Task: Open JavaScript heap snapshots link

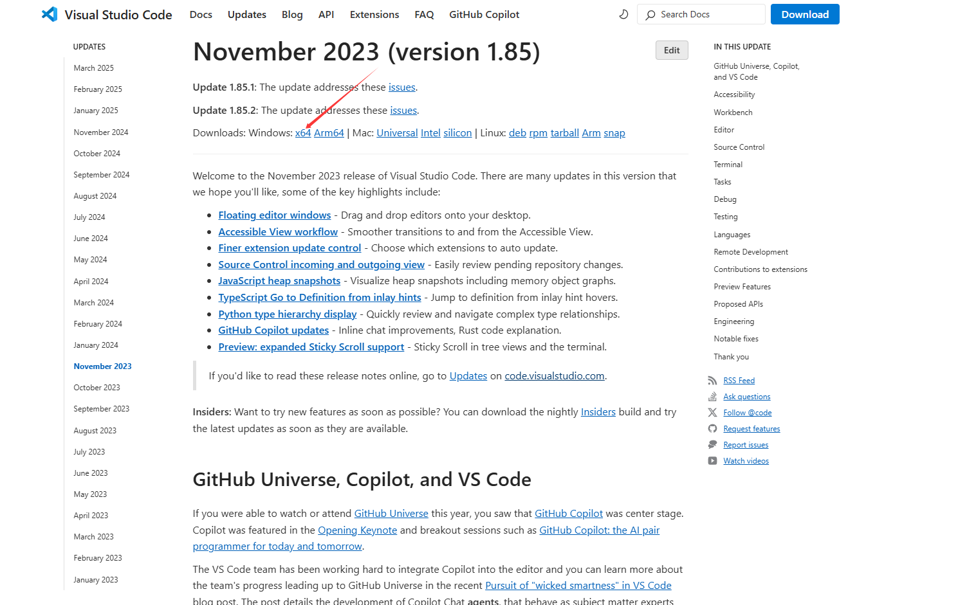Action: (x=279, y=281)
